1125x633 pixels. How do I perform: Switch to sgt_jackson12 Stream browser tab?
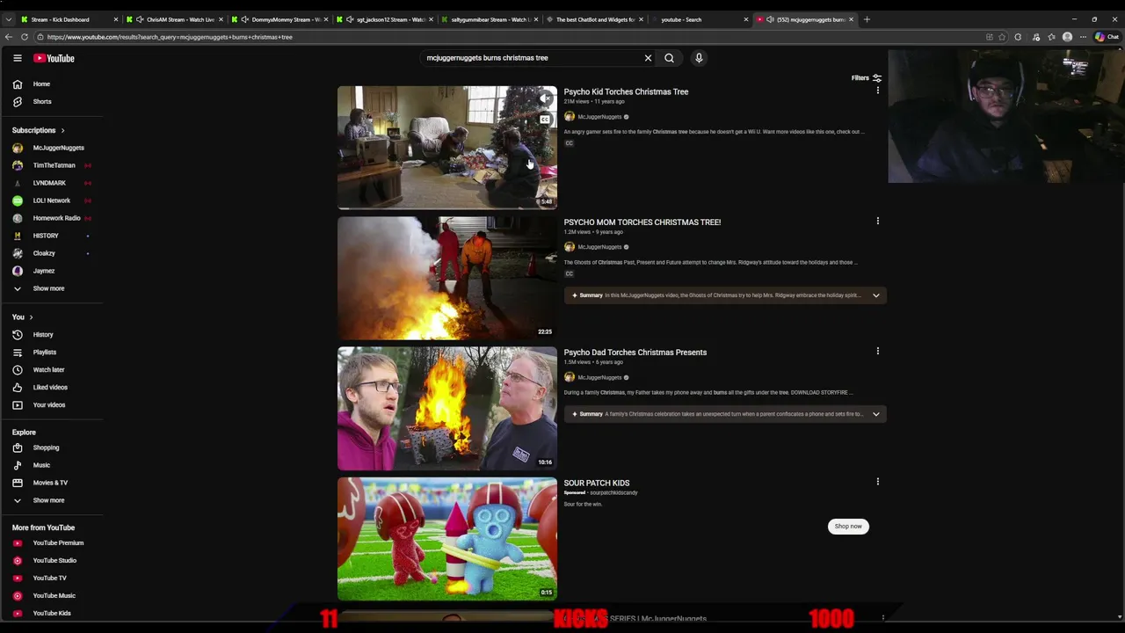pyautogui.click(x=386, y=19)
